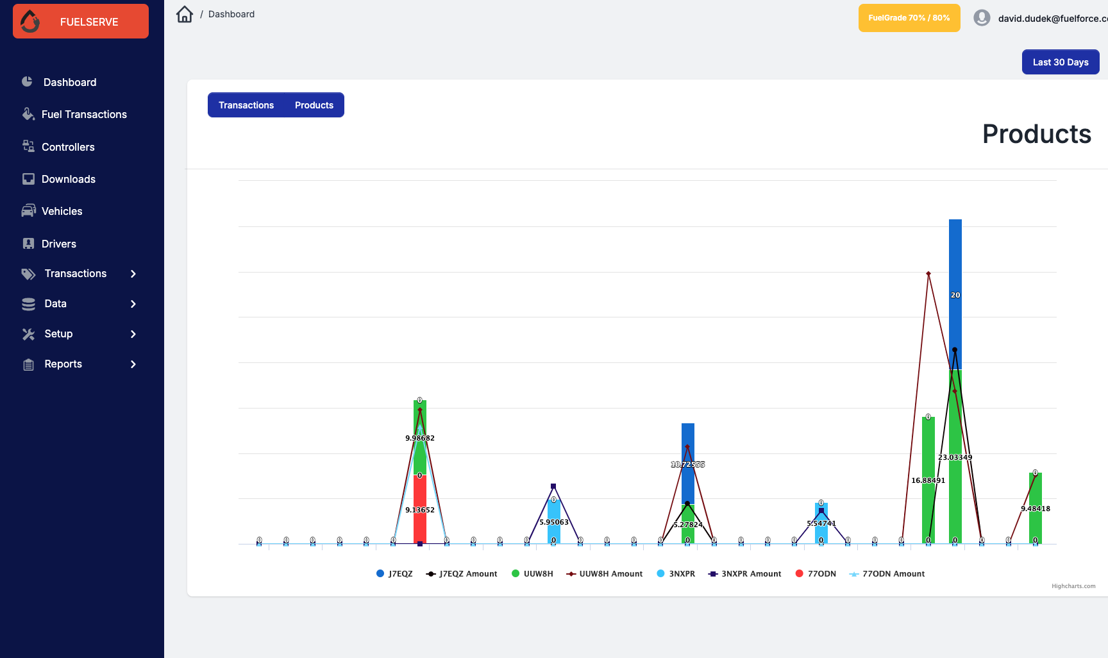Select the Dashboard sidebar icon
The width and height of the screenshot is (1108, 658).
tap(26, 82)
